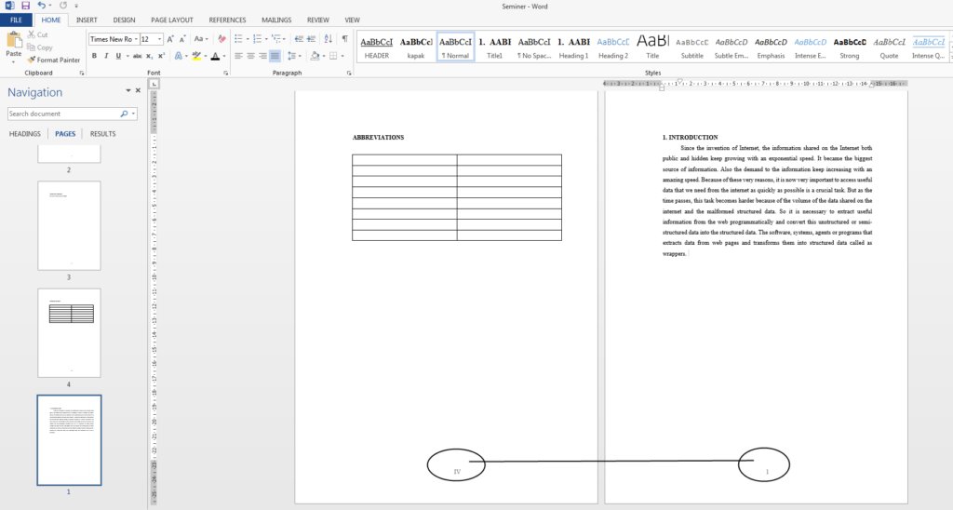Screen dimensions: 953x510
Task: Sort the selected text
Action: (x=329, y=39)
